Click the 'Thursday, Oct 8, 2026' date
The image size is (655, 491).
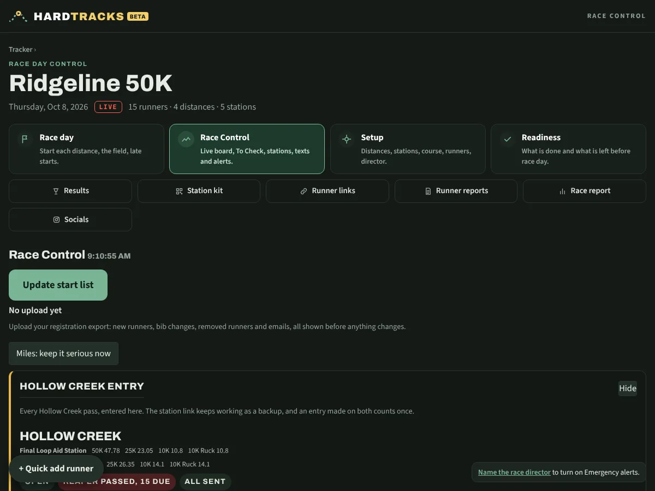click(49, 107)
